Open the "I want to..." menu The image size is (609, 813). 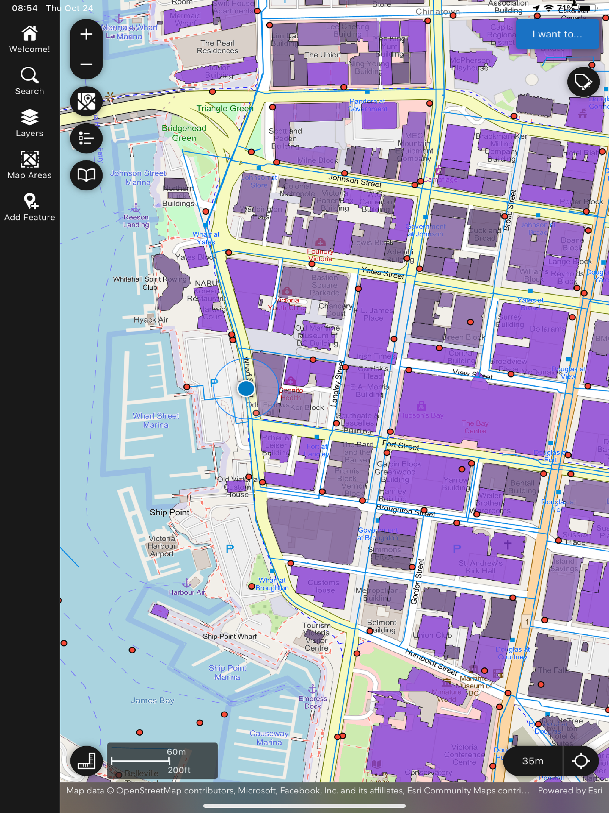(557, 34)
